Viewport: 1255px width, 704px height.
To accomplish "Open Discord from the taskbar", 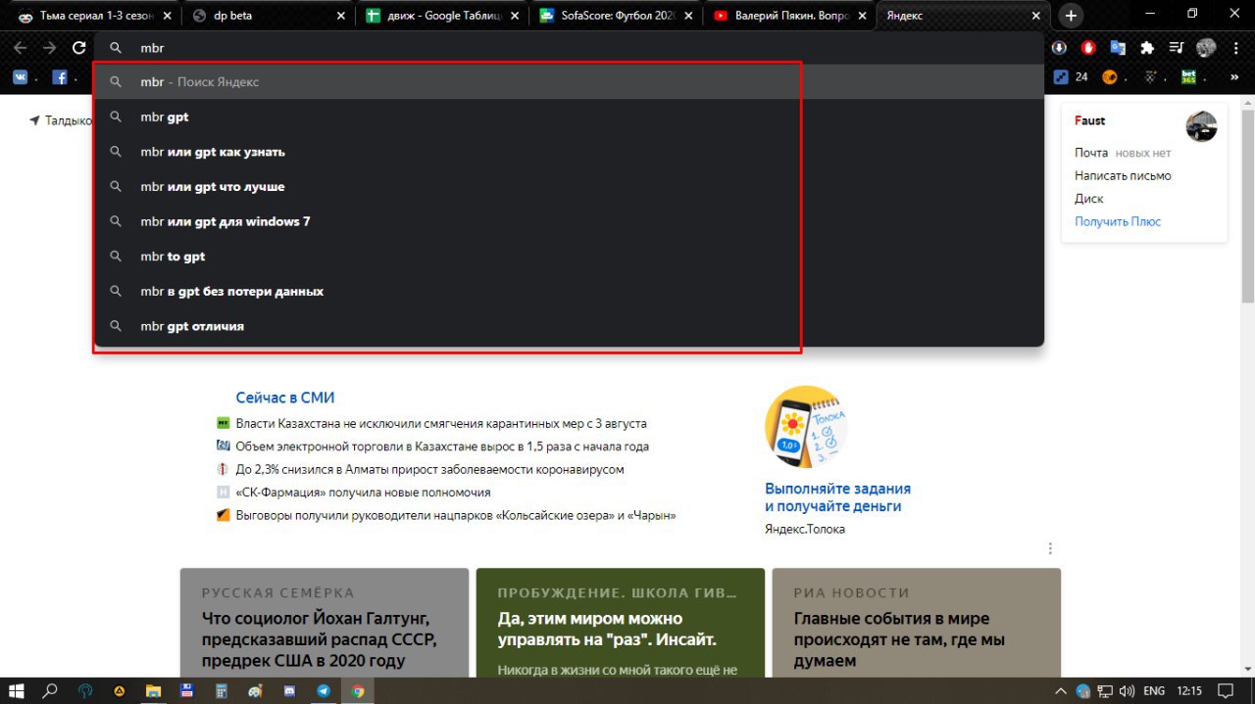I will 289,690.
